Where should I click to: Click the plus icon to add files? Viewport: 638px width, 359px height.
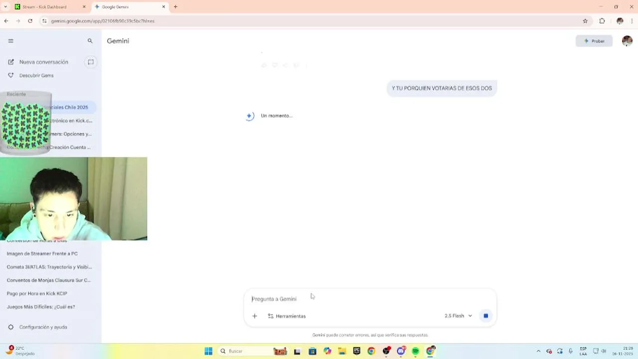tap(255, 316)
